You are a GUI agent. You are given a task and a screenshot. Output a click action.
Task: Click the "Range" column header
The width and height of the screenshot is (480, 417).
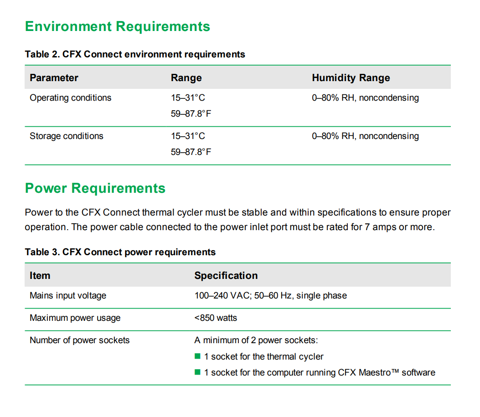click(x=186, y=78)
